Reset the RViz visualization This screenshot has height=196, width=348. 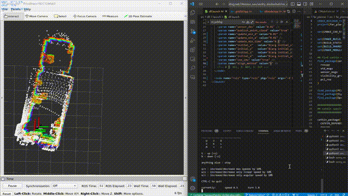click(7, 194)
